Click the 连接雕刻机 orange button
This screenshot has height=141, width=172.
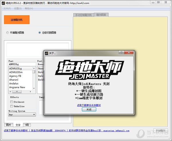pos(17,20)
